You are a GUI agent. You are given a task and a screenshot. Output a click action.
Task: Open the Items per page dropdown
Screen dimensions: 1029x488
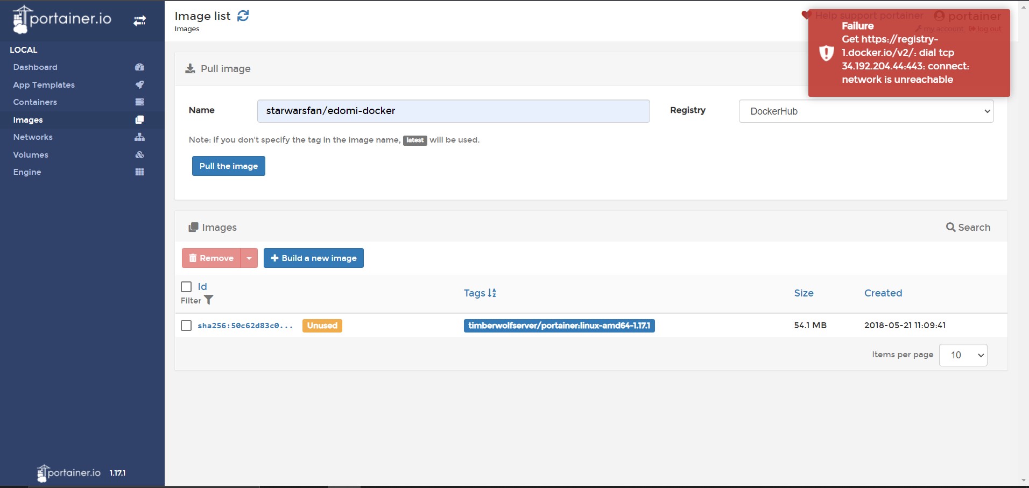[963, 355]
